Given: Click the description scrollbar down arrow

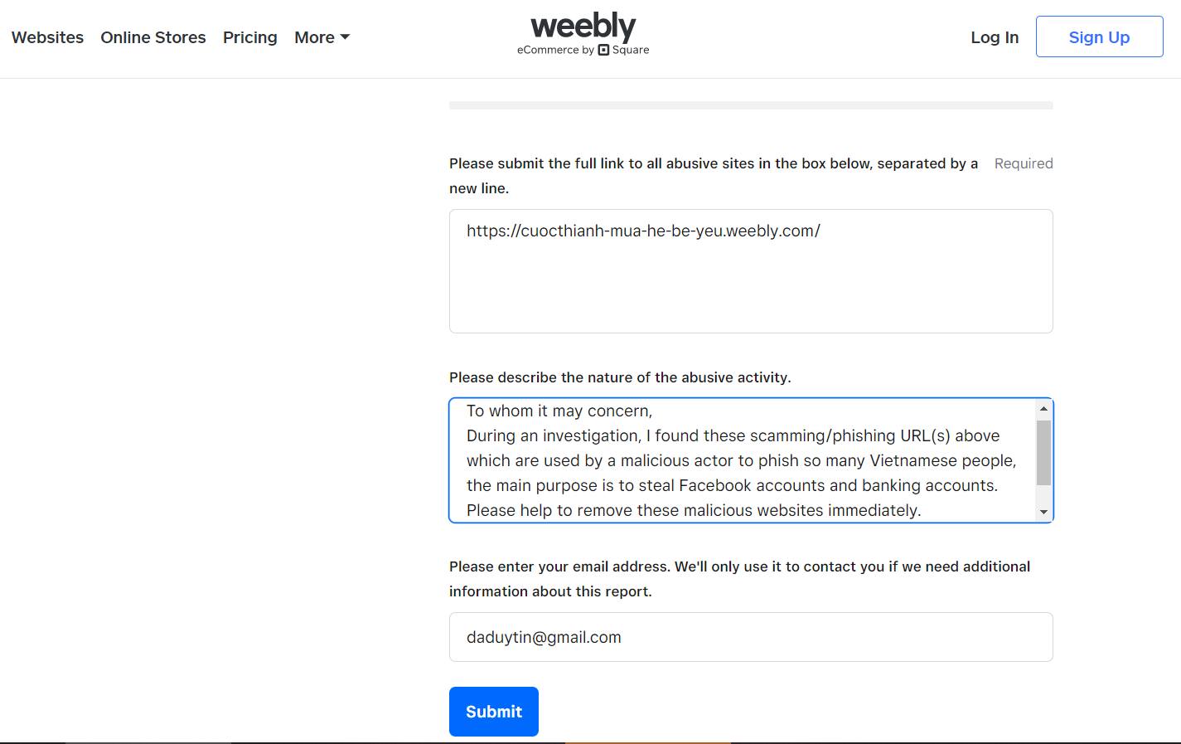Looking at the screenshot, I should point(1043,513).
